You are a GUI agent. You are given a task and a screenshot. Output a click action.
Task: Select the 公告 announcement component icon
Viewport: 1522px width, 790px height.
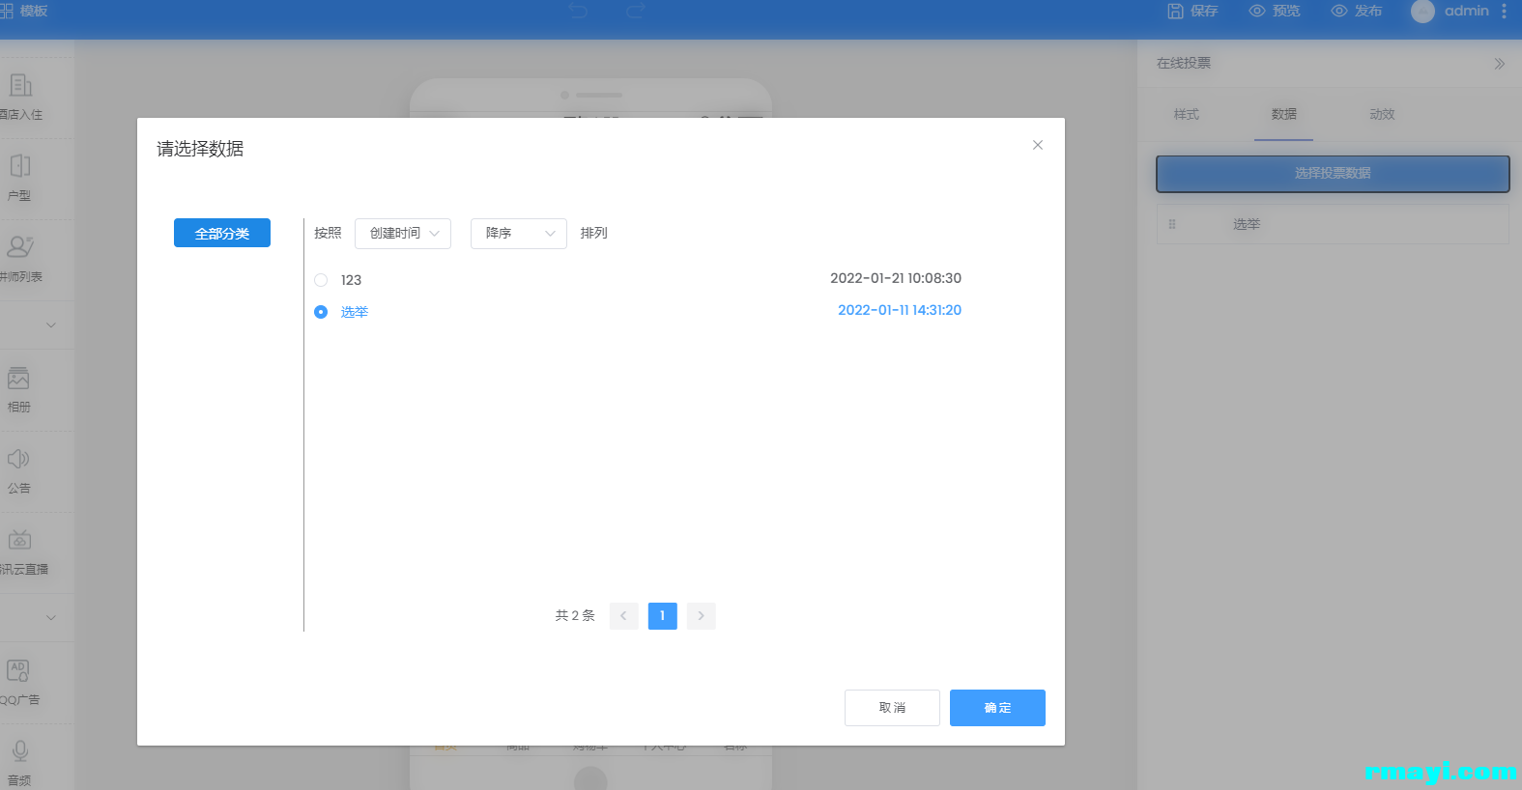(x=18, y=460)
